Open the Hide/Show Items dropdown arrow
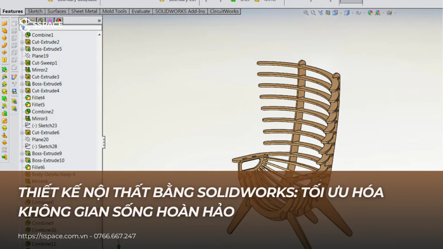The height and width of the screenshot is (249, 443). (x=364, y=13)
